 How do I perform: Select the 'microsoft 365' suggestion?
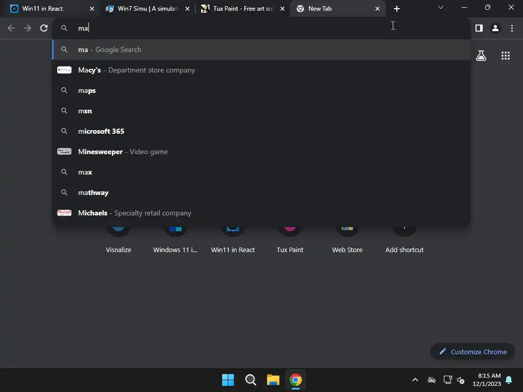(x=261, y=131)
